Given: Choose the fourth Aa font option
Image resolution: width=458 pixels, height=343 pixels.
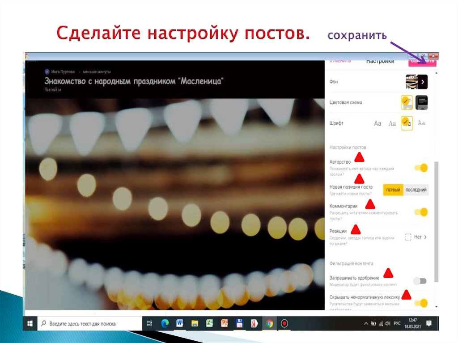Looking at the screenshot, I should tap(421, 123).
